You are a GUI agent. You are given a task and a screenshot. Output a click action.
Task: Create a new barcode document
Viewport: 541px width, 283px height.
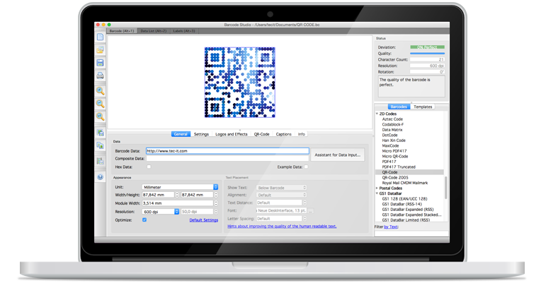(x=100, y=37)
